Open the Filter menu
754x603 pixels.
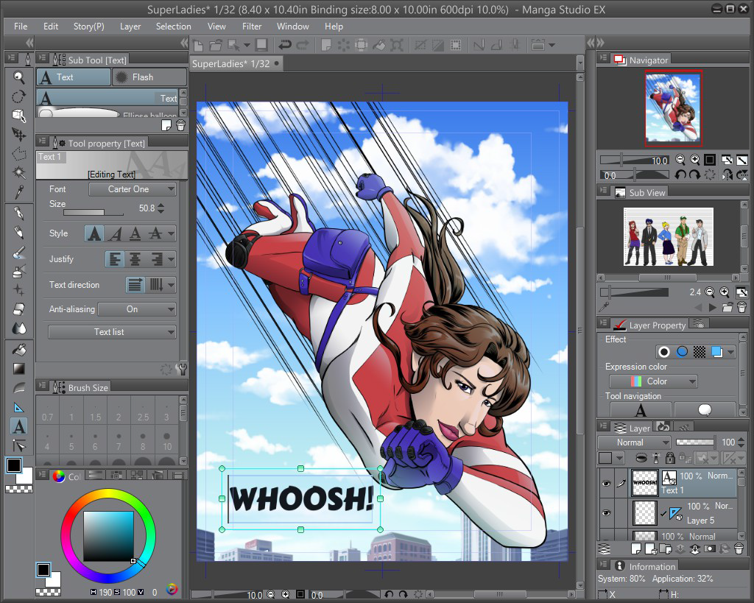252,27
